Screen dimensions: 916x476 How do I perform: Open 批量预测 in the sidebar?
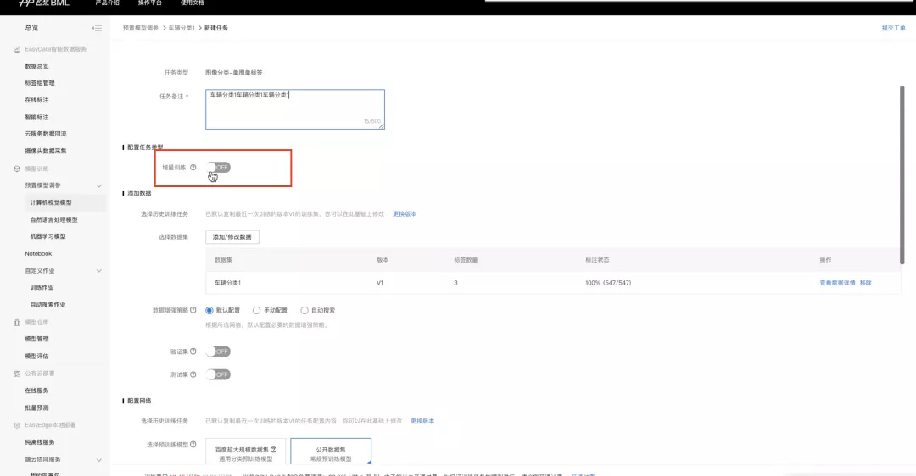36,407
